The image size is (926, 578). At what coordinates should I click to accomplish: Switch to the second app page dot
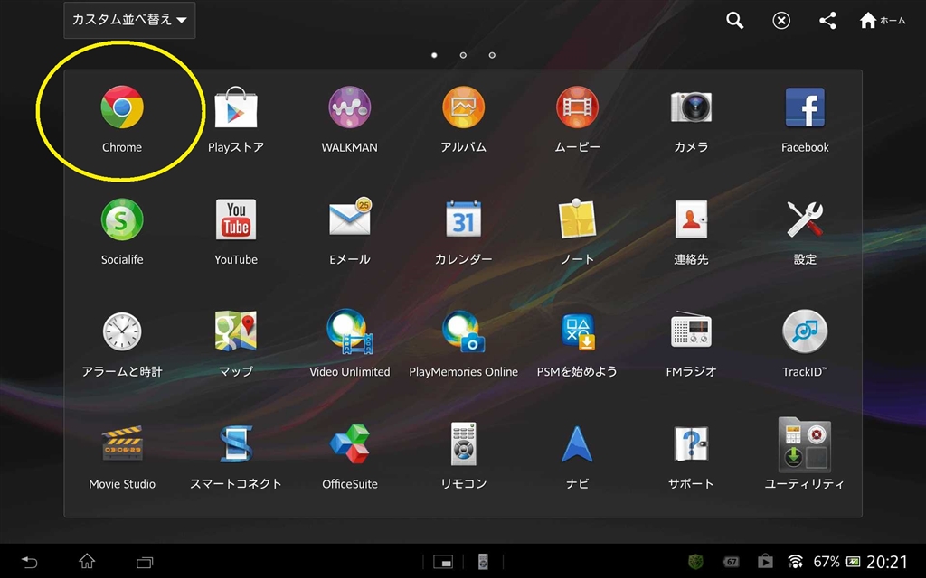(463, 55)
